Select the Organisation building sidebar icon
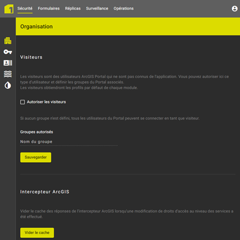Viewport: 240px width, 240px height. pos(8,41)
